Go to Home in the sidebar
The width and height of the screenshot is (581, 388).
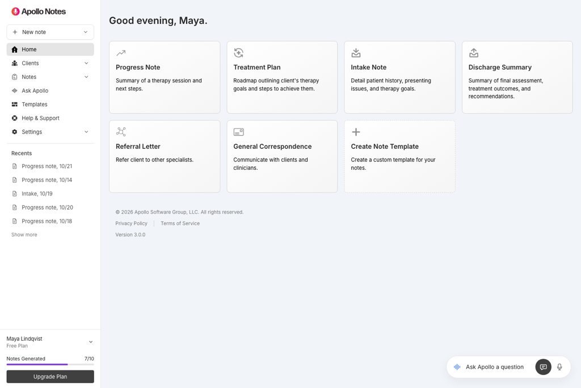[50, 49]
